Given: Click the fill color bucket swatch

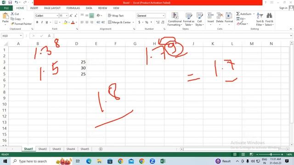Looking at the screenshot, I should [x=65, y=22].
